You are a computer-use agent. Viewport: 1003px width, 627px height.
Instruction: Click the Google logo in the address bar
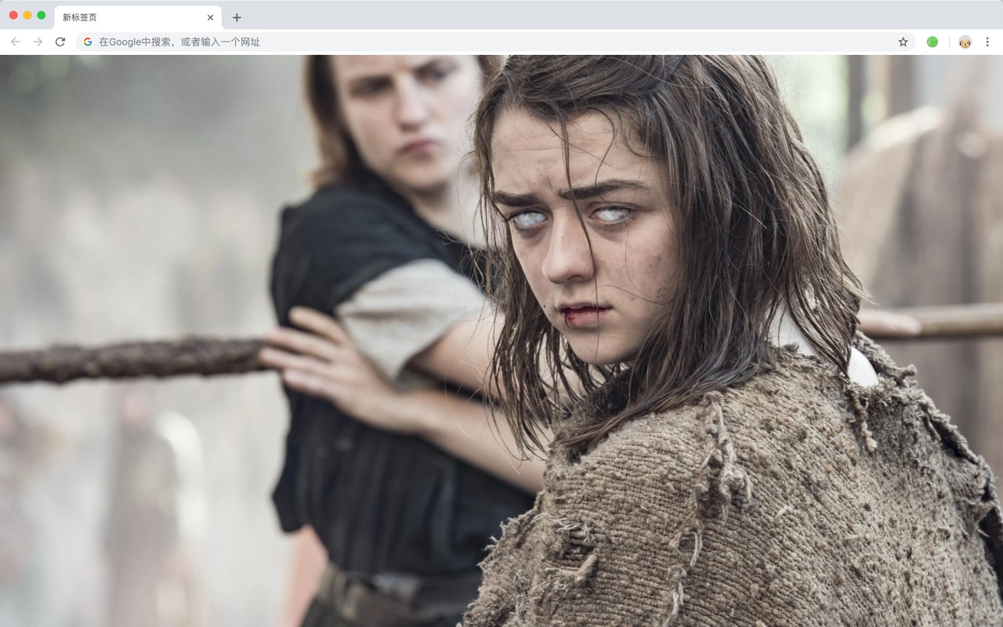tap(88, 42)
